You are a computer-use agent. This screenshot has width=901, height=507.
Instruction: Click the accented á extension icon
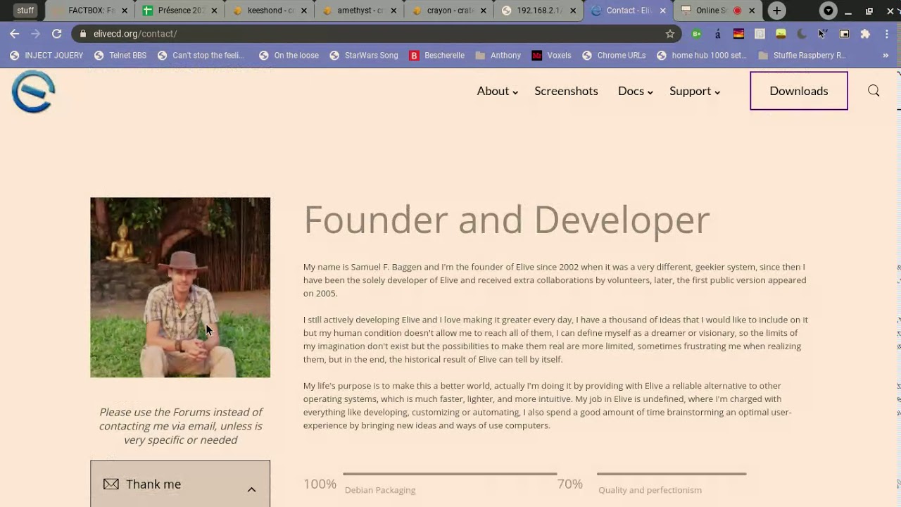click(x=717, y=34)
